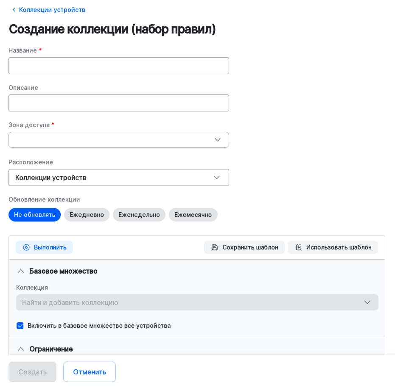This screenshot has height=388, width=395.
Task: Choose Еженедельно collection update
Action: tap(139, 215)
